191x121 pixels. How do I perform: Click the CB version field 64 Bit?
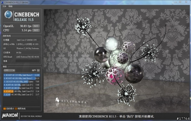(27, 53)
